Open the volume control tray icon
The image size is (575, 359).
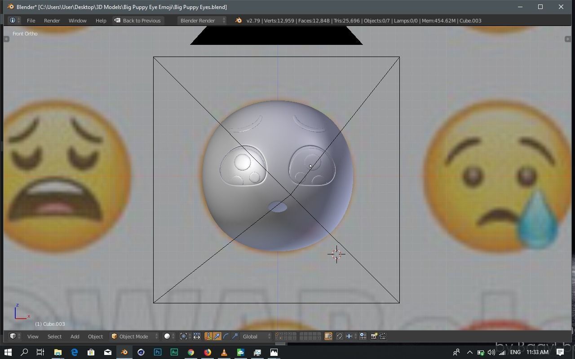(x=491, y=352)
